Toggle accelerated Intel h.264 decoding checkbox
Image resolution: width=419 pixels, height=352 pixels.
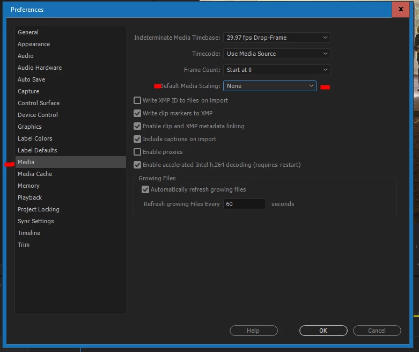coord(137,165)
